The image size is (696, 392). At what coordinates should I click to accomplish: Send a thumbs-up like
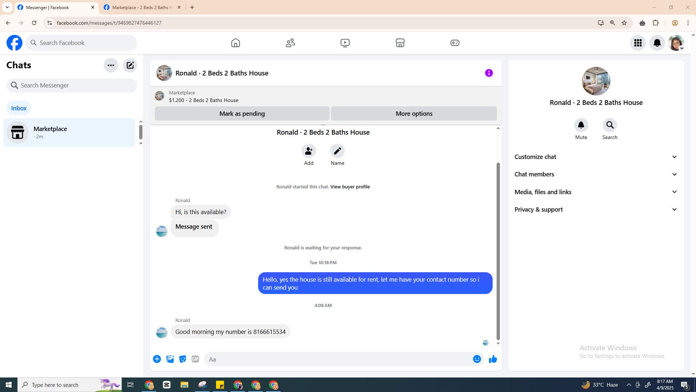493,359
